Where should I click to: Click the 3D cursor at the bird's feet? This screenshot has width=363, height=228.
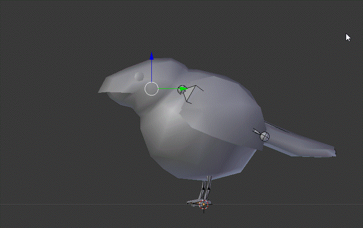pyautogui.click(x=204, y=205)
